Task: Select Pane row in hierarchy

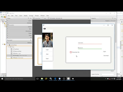Action: pos(19,47)
